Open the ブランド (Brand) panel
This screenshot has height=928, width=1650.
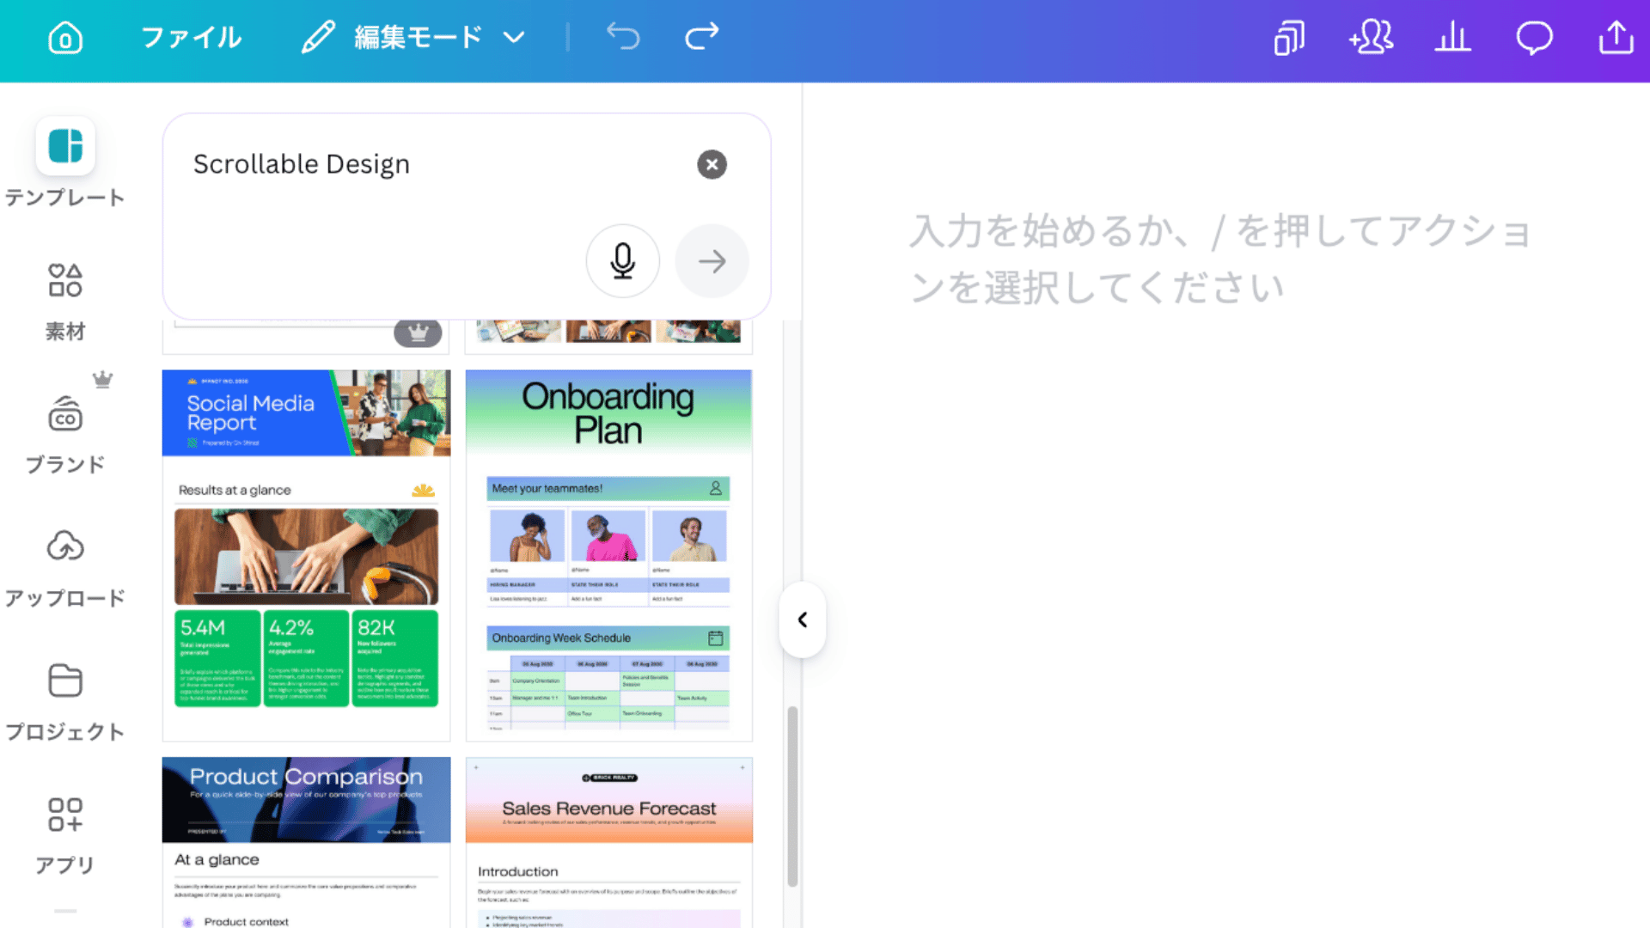(x=64, y=430)
